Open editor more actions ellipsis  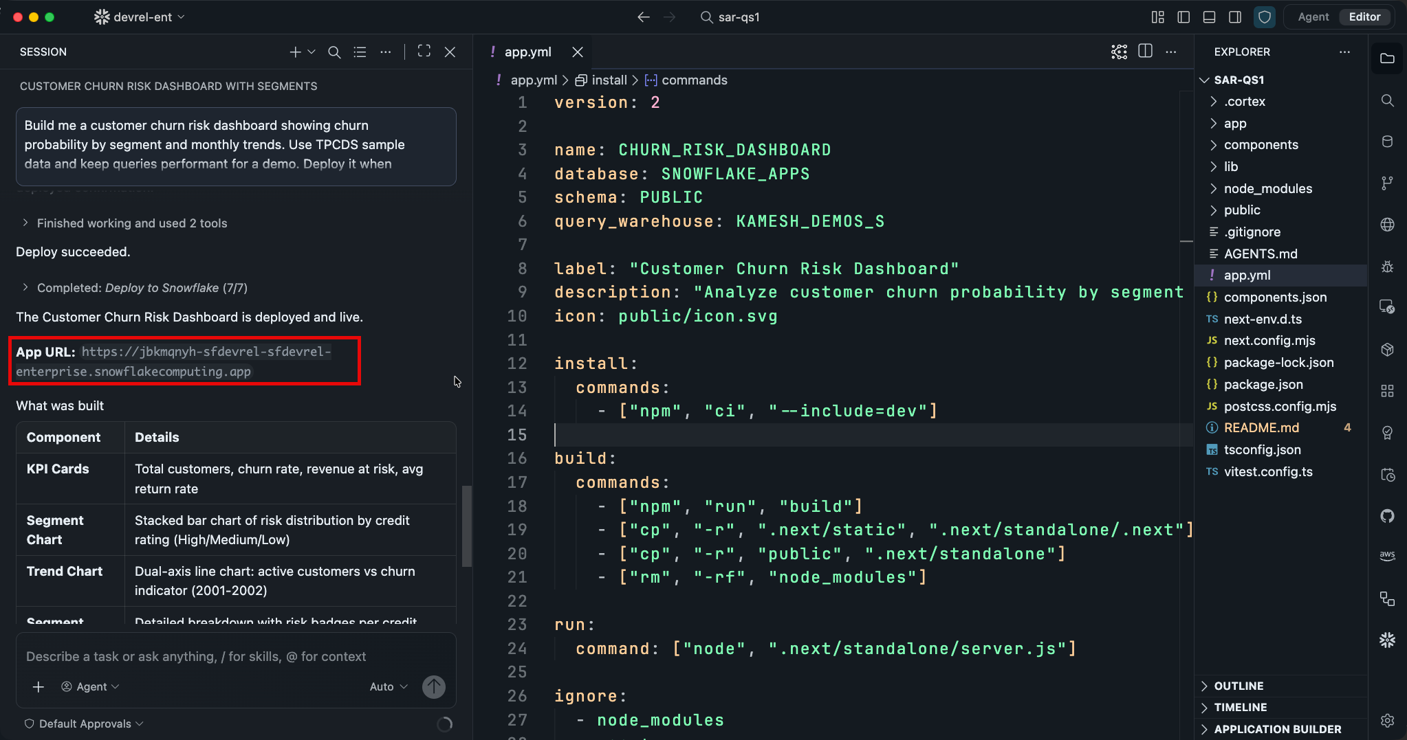(x=1171, y=52)
